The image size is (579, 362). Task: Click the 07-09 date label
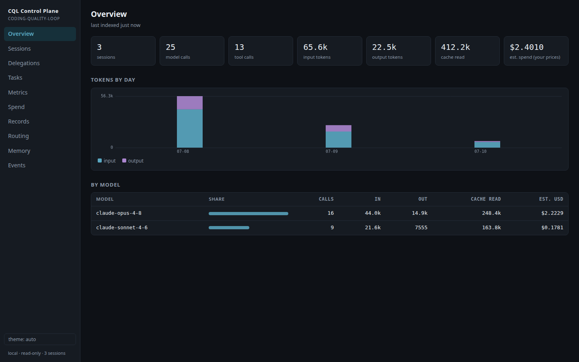[332, 152]
